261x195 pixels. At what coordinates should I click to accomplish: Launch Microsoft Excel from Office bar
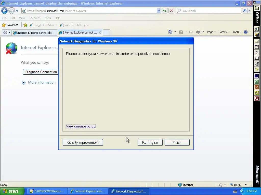coord(257,82)
